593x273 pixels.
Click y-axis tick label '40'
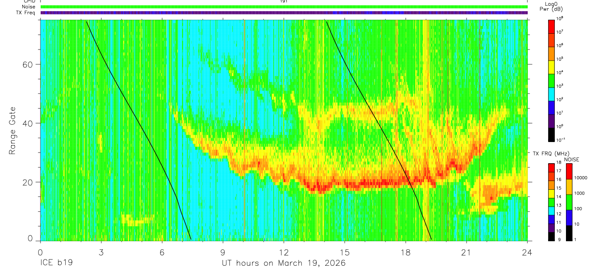tap(29, 123)
